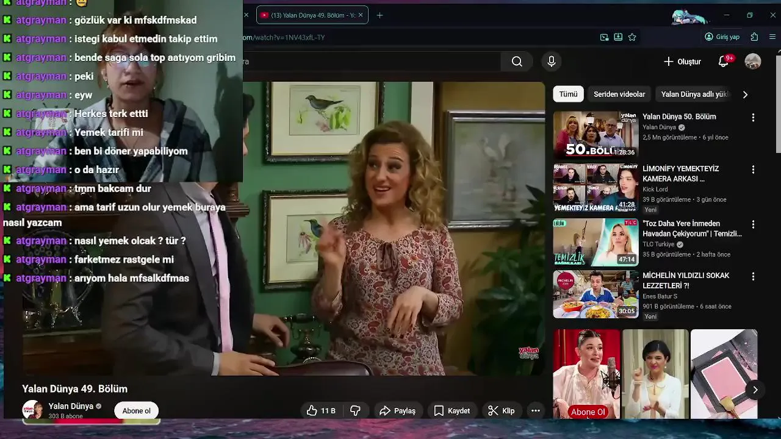This screenshot has width=781, height=439.
Task: Click the video title Yalan Dünya 49. Bölüm
Action: pos(75,389)
